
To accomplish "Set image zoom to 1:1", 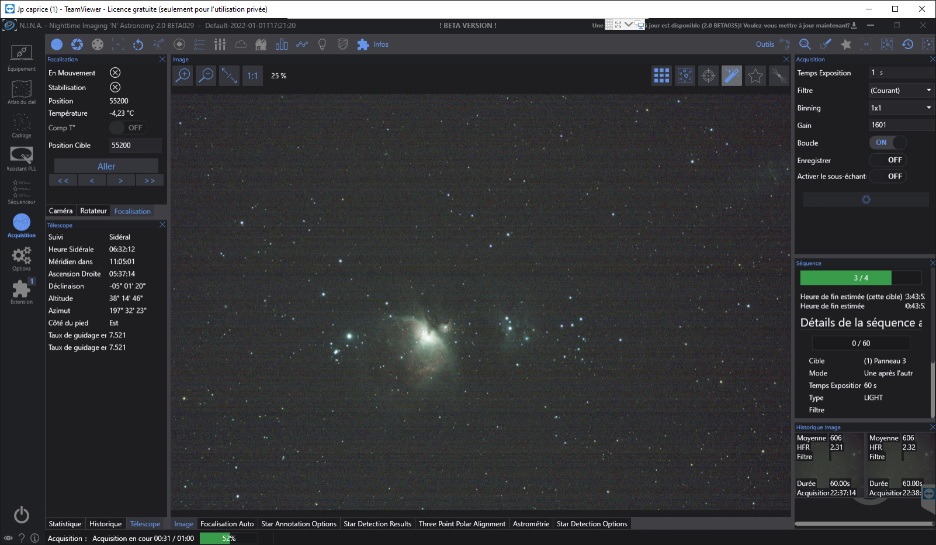I will (252, 75).
